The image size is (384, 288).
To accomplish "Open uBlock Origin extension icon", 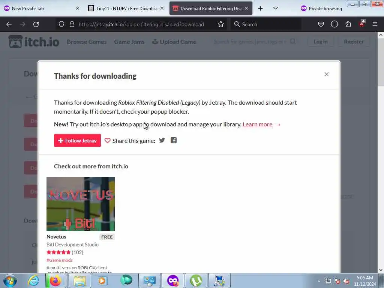I will 362,24.
